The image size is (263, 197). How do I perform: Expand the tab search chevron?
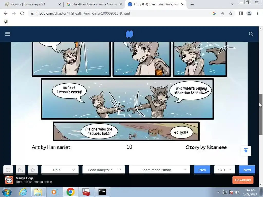click(232, 4)
